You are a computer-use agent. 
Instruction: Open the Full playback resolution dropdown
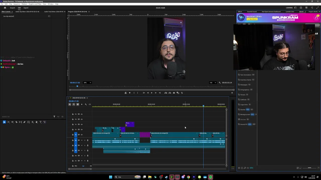point(213,82)
